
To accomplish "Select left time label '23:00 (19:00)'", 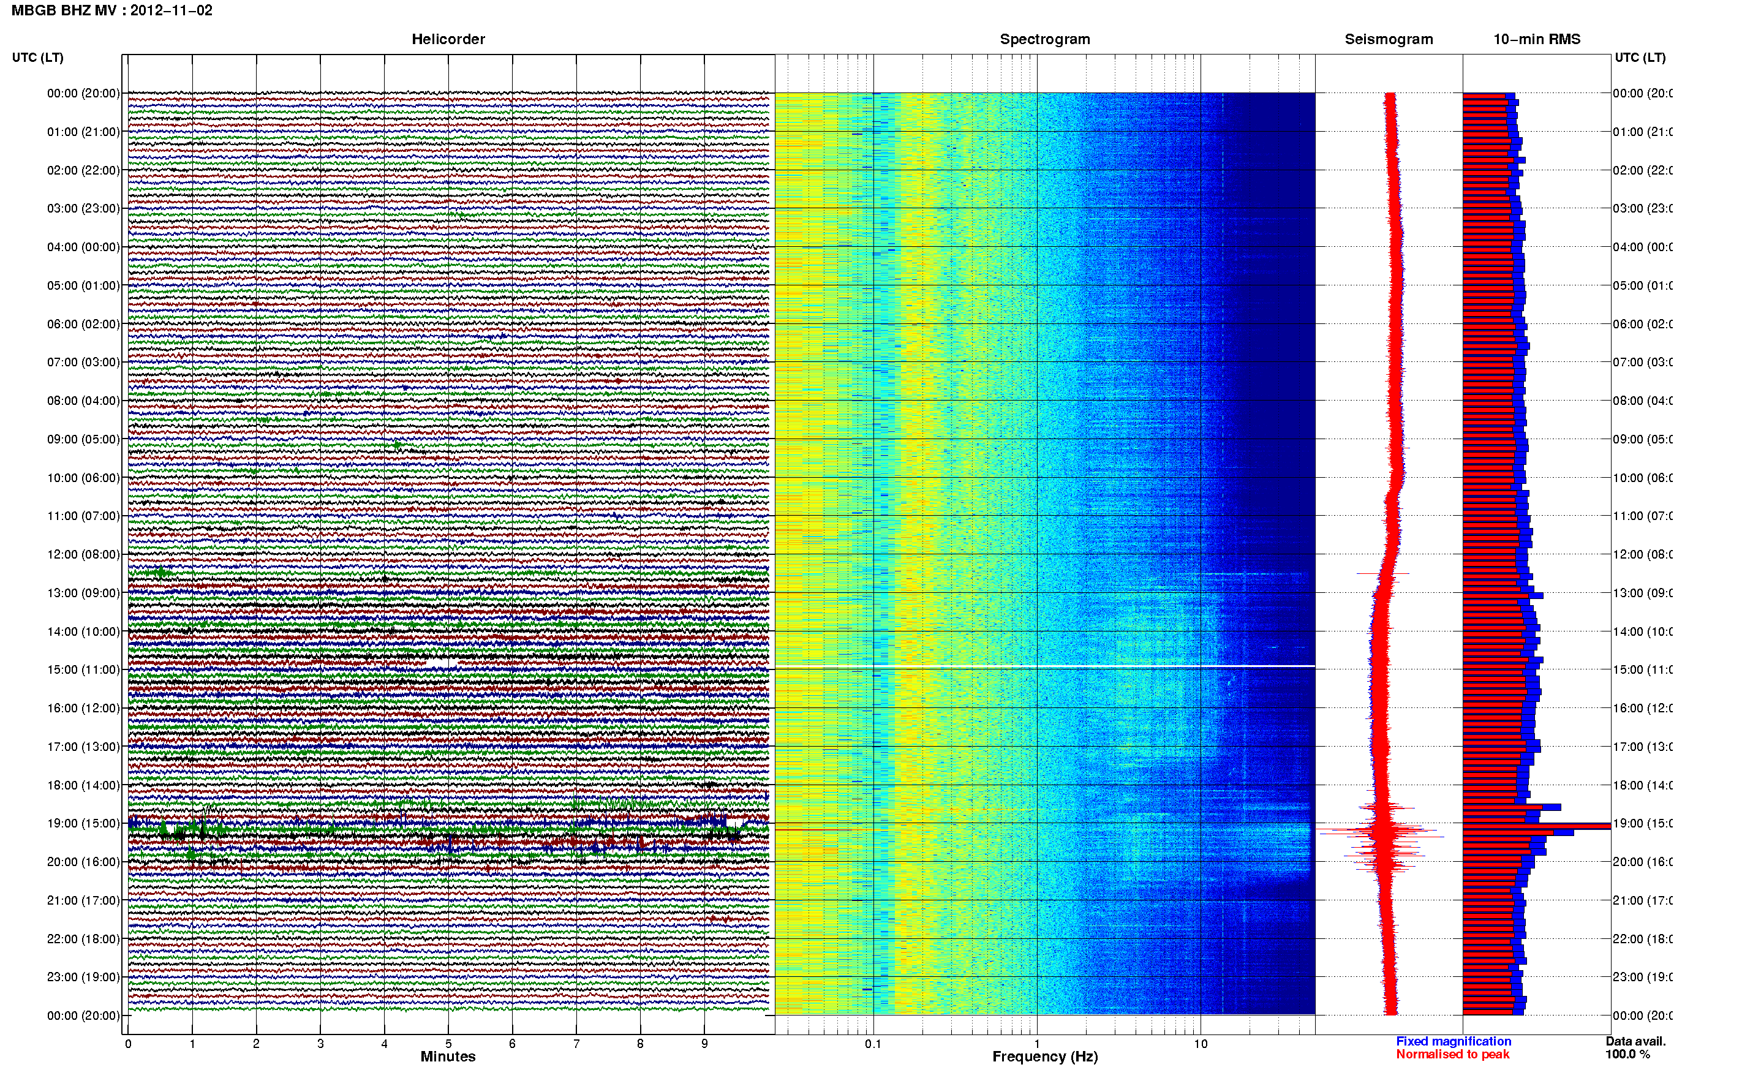I will [x=83, y=977].
